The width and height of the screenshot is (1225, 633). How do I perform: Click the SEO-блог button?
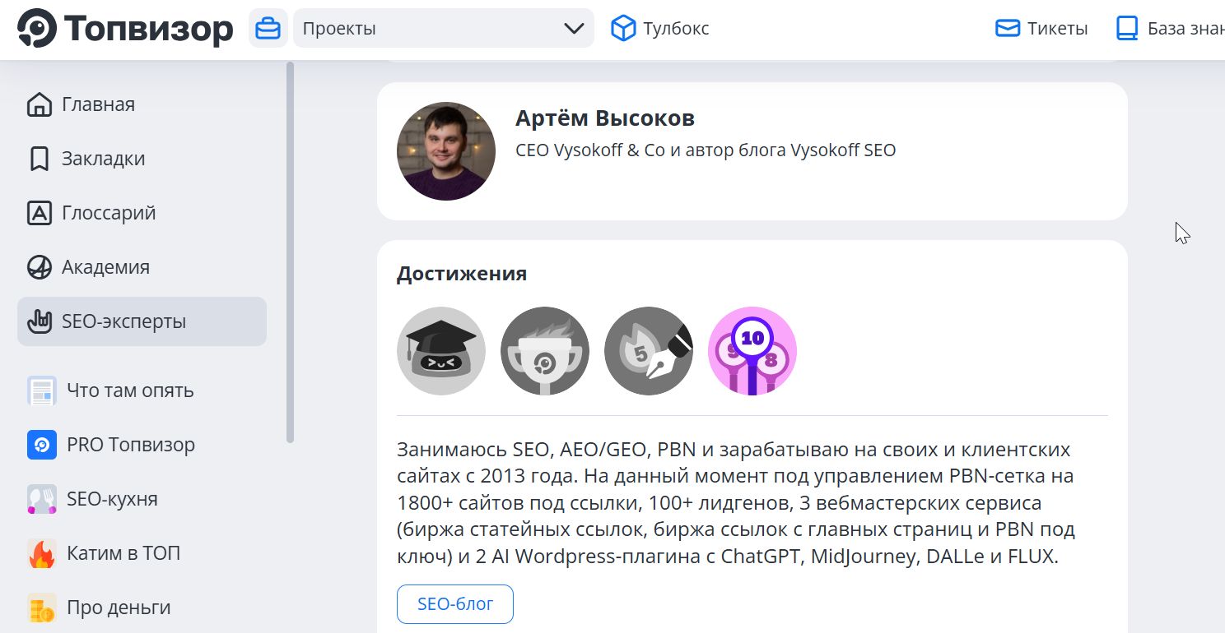click(455, 604)
